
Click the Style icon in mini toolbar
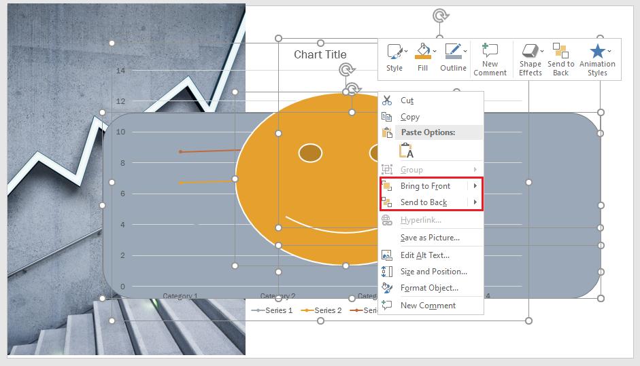(x=394, y=52)
